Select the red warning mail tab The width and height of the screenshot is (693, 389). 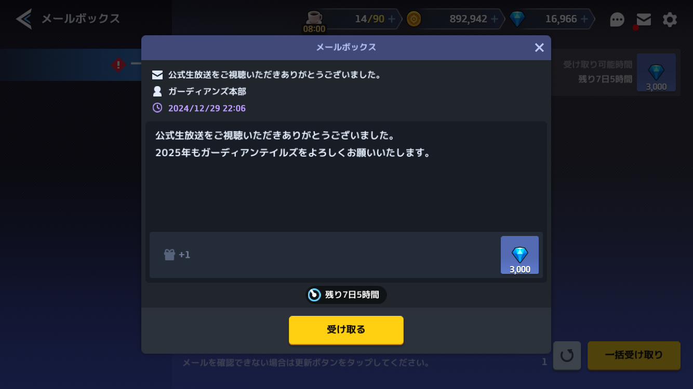click(x=118, y=65)
